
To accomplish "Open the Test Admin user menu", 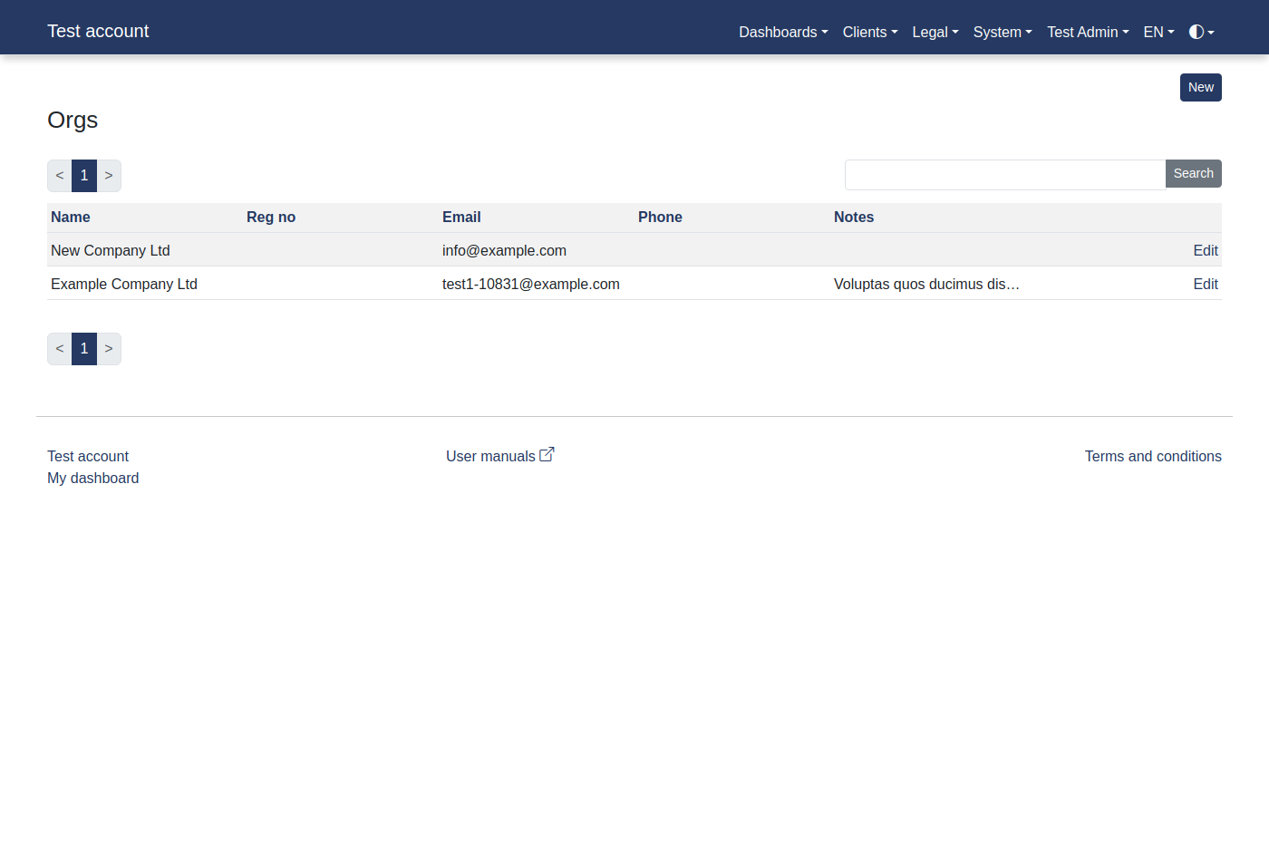I will click(1088, 32).
